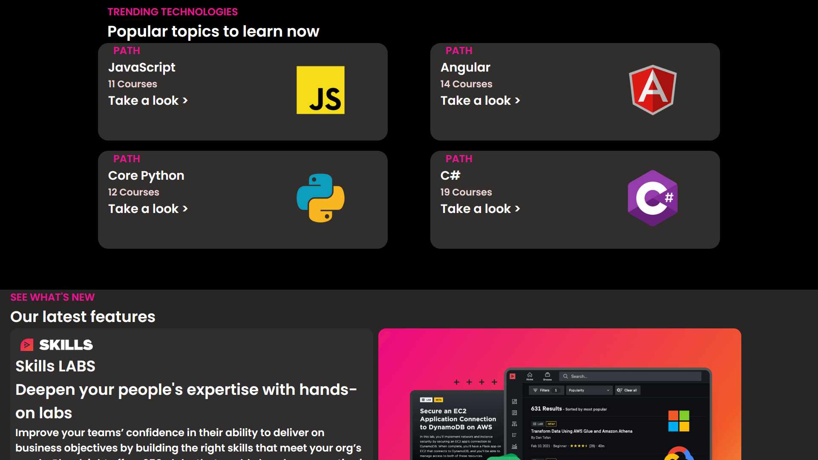Follow Take a look under Core Python
Viewport: 818px width, 460px height.
coord(148,209)
